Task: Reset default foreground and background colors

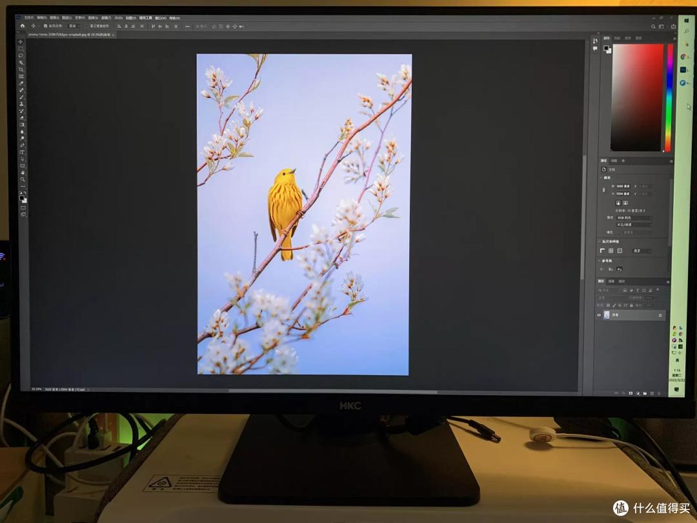Action: point(21,192)
